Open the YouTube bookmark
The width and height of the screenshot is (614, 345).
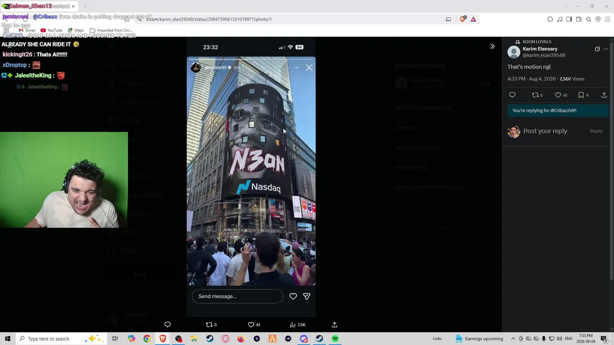(x=51, y=30)
